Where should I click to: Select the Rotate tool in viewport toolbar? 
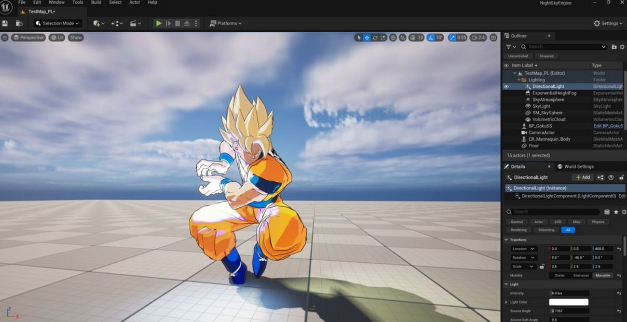(374, 37)
